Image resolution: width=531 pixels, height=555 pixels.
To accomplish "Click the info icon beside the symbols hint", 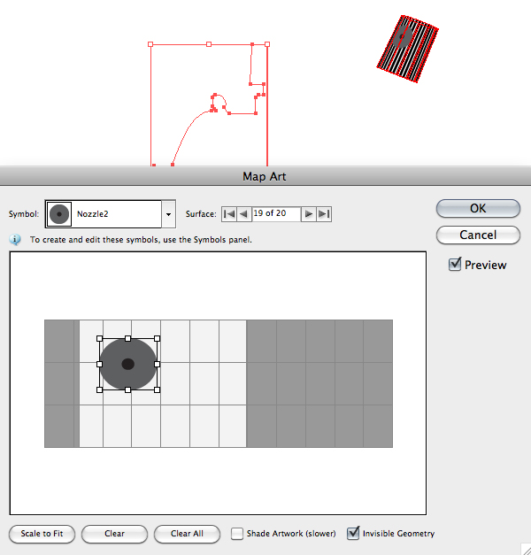I will pyautogui.click(x=15, y=239).
